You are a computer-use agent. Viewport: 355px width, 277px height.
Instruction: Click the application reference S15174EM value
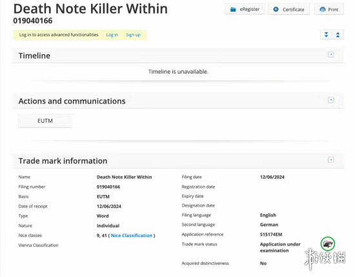click(271, 234)
